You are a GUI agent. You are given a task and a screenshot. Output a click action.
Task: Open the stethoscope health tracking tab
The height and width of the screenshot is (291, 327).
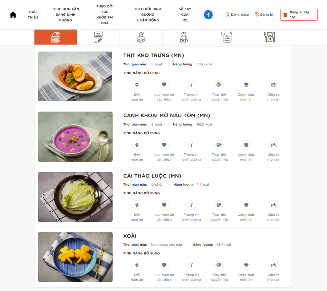(226, 37)
